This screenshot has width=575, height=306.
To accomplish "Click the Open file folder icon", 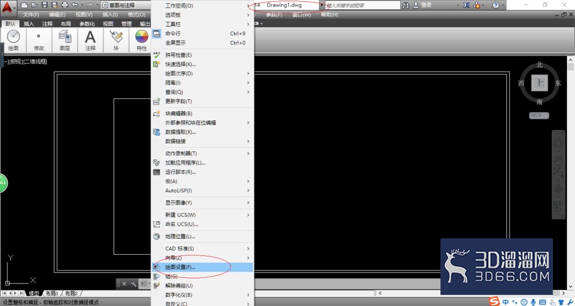I will (34, 5).
